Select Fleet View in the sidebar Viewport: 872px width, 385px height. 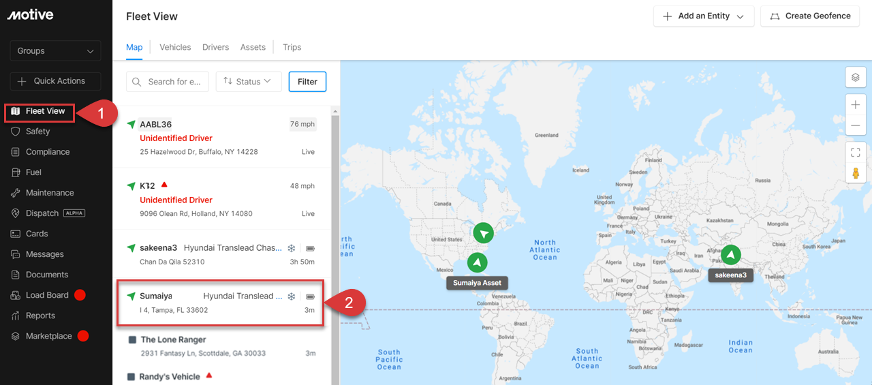39,111
